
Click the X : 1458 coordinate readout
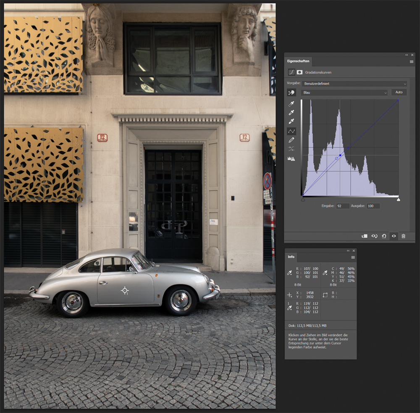(x=305, y=293)
